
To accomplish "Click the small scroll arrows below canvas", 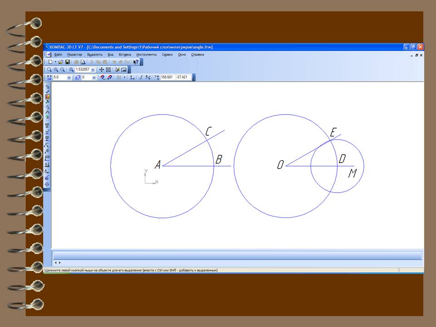I will (58, 263).
